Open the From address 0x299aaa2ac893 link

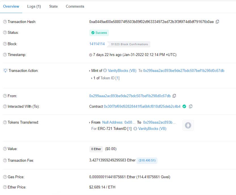click(x=130, y=96)
